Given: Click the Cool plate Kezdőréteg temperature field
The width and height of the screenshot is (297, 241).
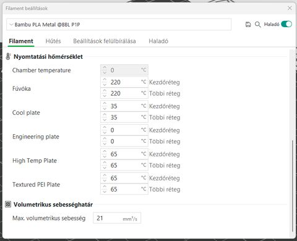Looking at the screenshot, I should [124, 106].
